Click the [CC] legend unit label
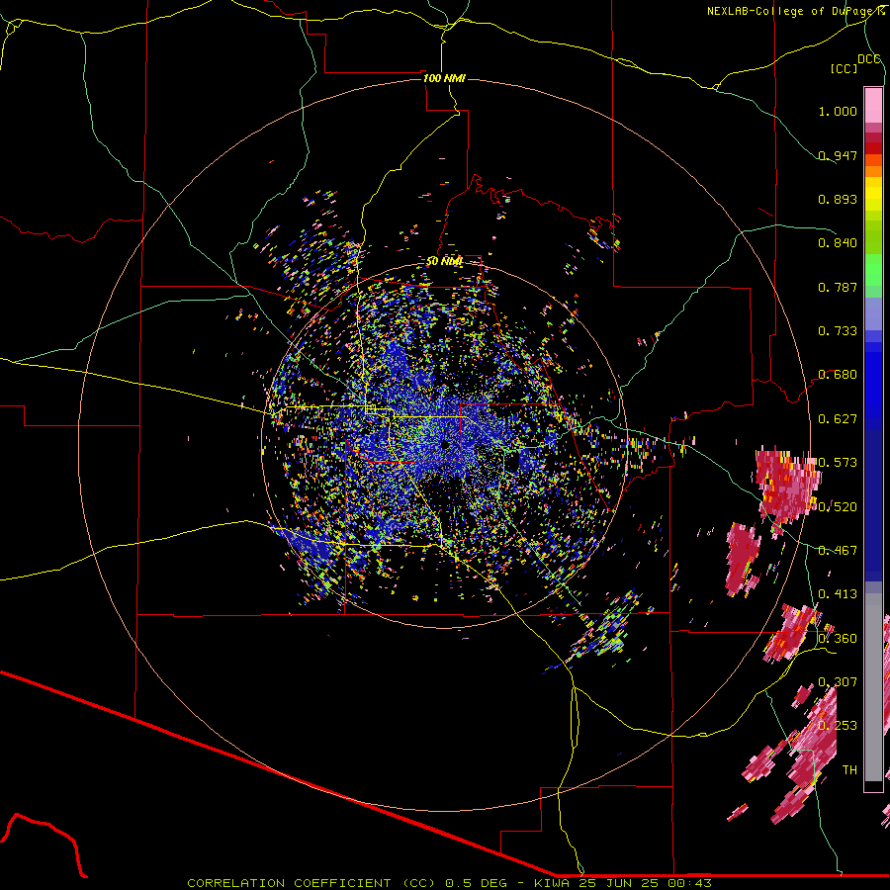The width and height of the screenshot is (890, 890). (x=844, y=68)
